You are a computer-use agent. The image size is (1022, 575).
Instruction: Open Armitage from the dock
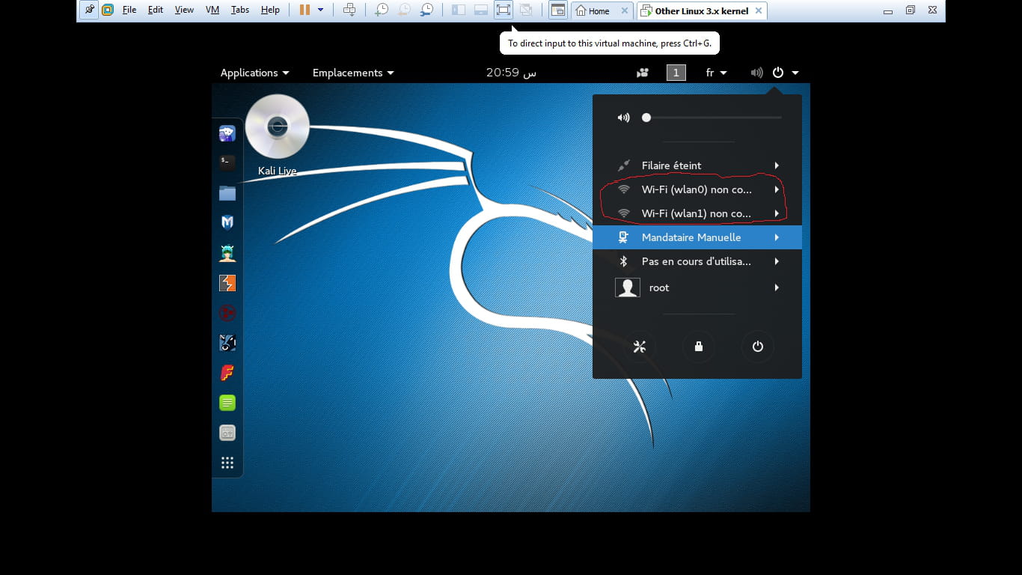point(227,253)
